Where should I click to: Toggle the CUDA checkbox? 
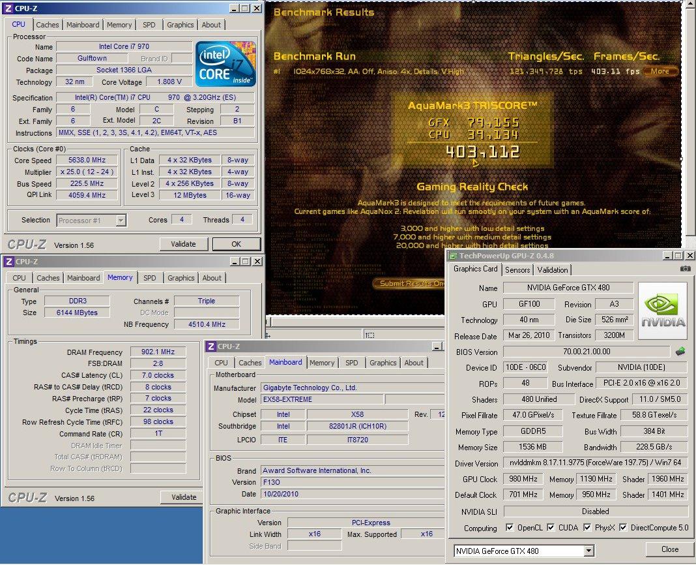click(x=551, y=528)
